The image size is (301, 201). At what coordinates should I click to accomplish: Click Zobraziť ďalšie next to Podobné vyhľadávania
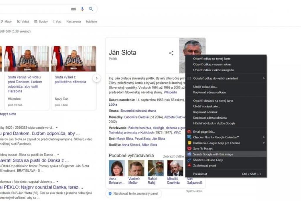(x=173, y=157)
